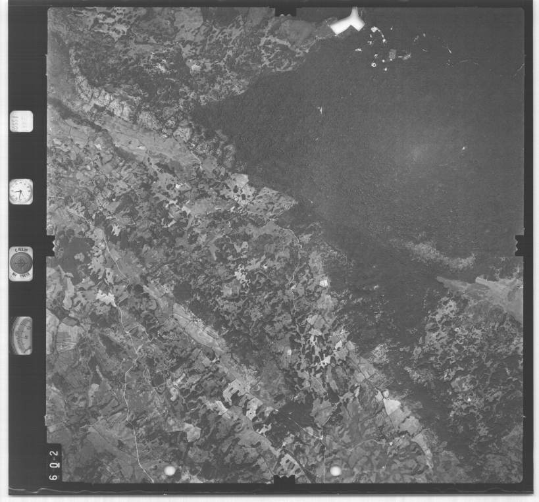Click the frame counter box above the clock
Image resolution: width=539 pixels, height=502 pixels.
click(21, 121)
